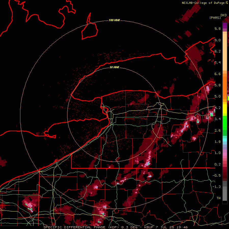The width and height of the screenshot is (229, 229).
Task: Click the 3.4 scale value
Action: 218,119
